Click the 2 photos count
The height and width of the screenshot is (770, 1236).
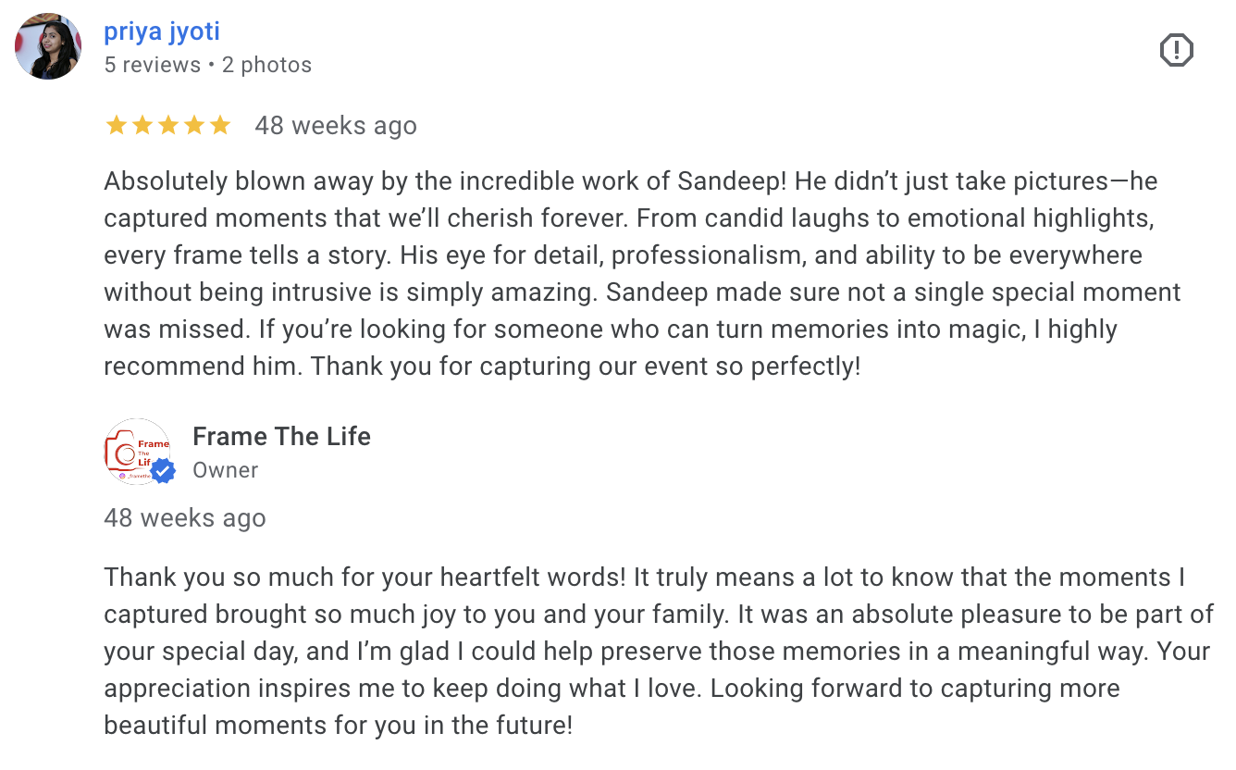(266, 64)
